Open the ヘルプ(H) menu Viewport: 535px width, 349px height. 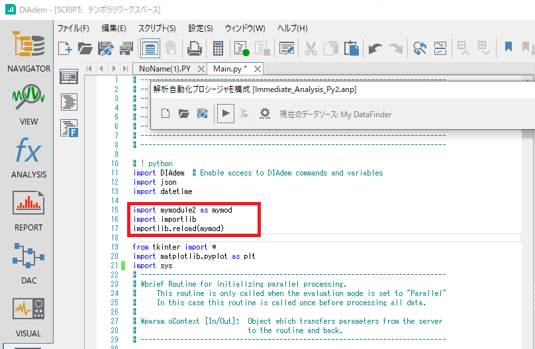[293, 28]
